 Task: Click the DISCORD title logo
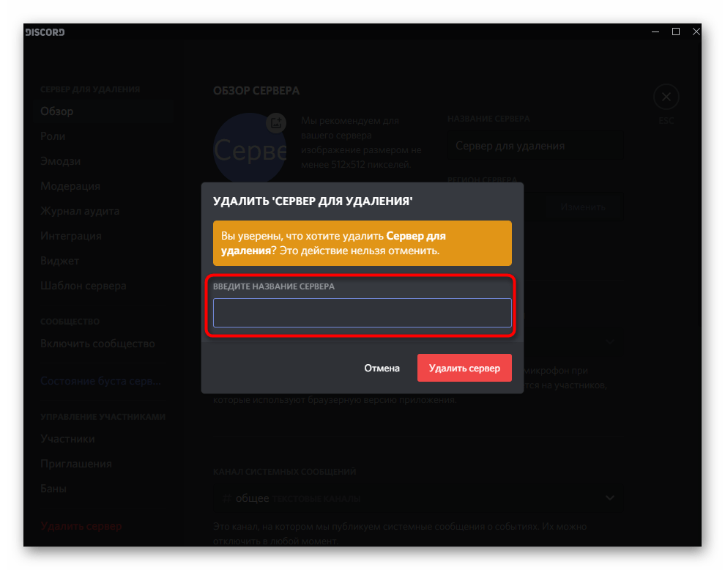coord(45,32)
